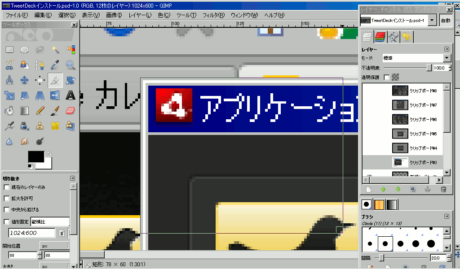
Task: Select the Pencil tool
Action: (40, 111)
